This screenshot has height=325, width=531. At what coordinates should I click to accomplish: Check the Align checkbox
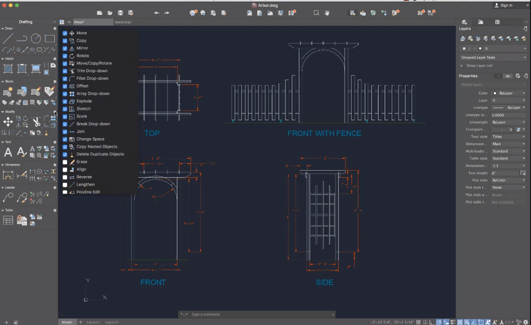[65, 169]
